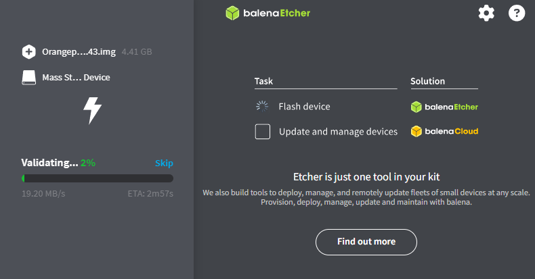535x279 pixels.
Task: Click the validation progress bar
Action: coord(97,178)
